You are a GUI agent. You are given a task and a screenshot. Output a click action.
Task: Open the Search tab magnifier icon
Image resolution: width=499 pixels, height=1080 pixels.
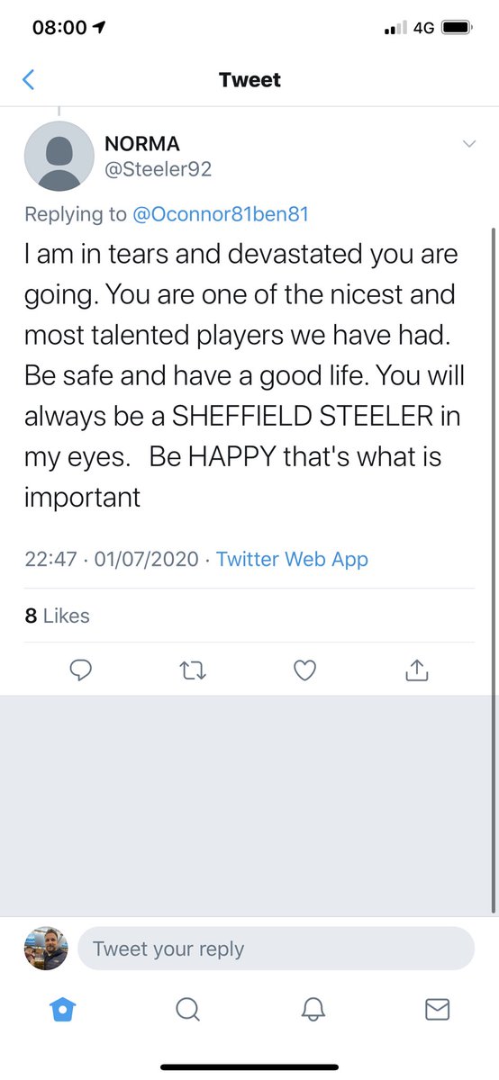(x=187, y=1010)
